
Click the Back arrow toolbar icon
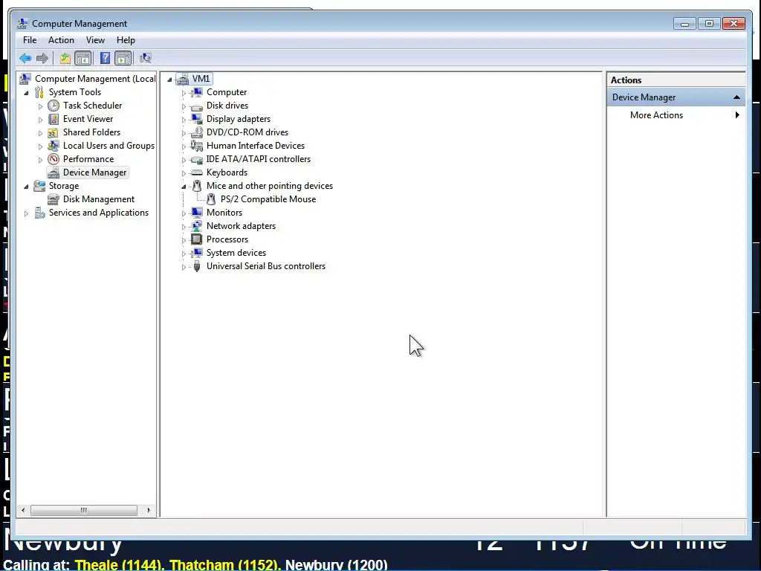(25, 59)
